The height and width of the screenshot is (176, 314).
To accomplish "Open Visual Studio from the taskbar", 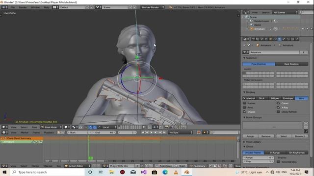I will coord(144,172).
